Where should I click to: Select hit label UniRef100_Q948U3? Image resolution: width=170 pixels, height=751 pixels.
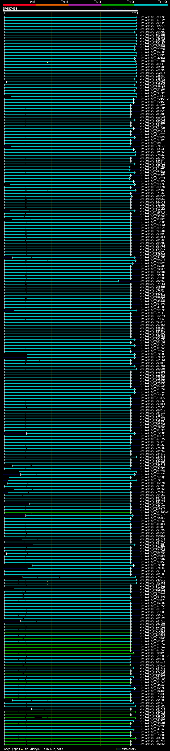[152, 257]
